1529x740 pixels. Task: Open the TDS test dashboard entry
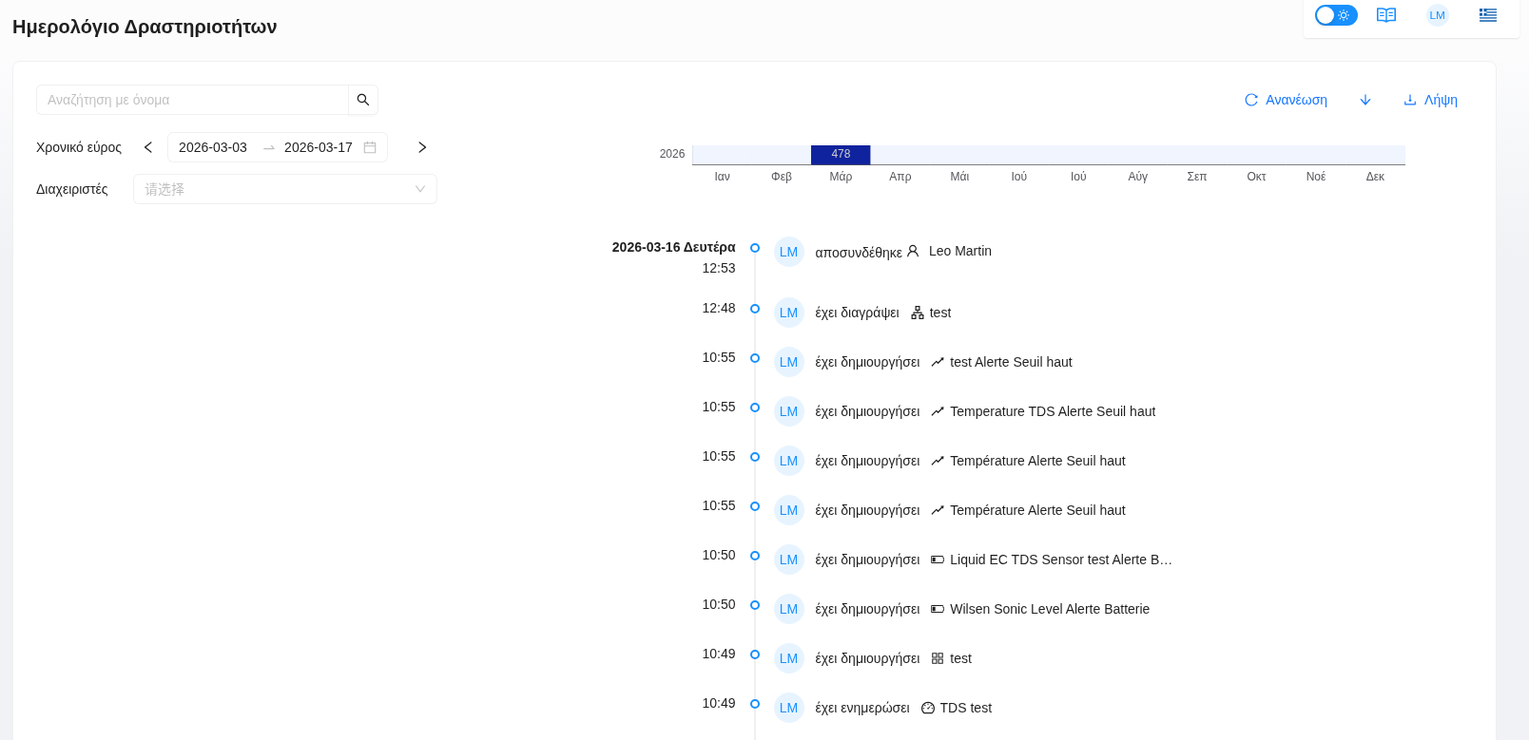click(964, 708)
